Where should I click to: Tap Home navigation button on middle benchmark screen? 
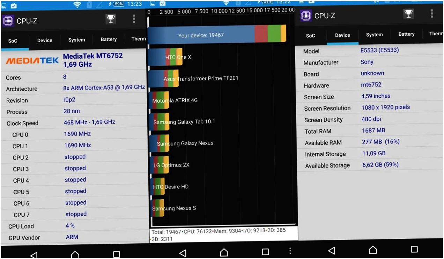[x=224, y=252]
